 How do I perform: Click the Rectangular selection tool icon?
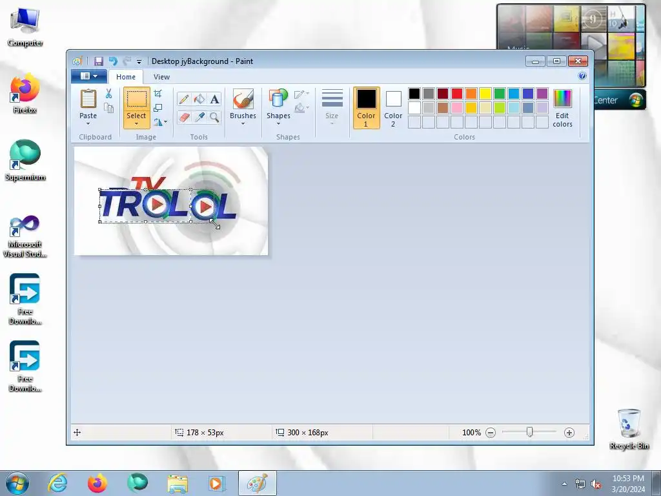coord(137,99)
